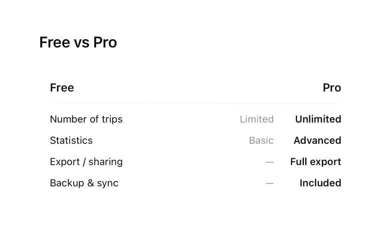Click the gray "Limited" value
The height and width of the screenshot is (244, 385).
[x=257, y=119]
